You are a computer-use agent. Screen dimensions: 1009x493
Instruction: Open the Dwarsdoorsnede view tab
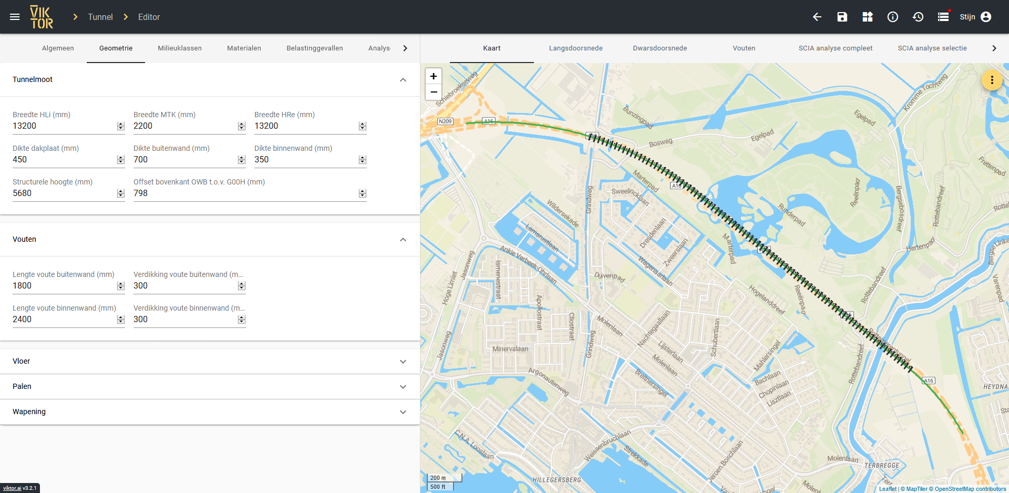pyautogui.click(x=660, y=48)
